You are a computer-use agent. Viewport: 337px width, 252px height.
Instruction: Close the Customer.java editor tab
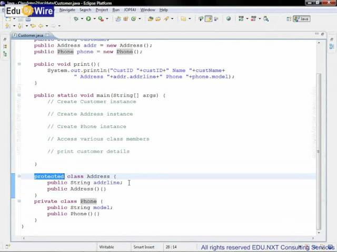[x=47, y=35]
